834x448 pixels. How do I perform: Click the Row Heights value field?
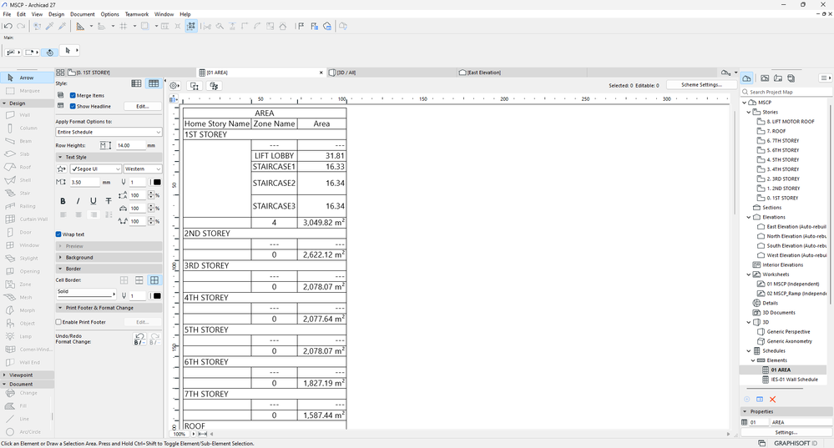coord(130,145)
